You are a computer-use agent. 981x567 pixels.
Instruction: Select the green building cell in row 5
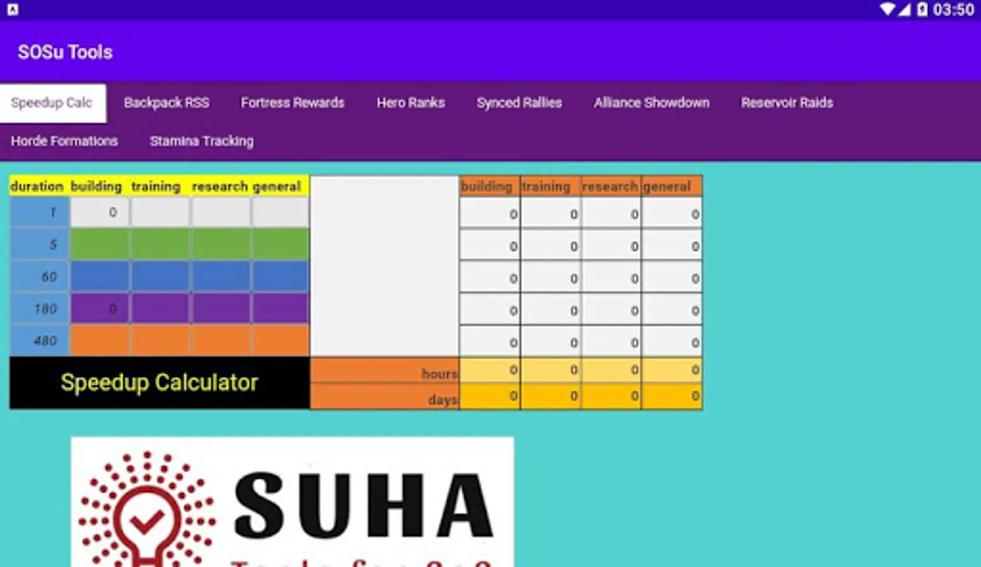[100, 244]
